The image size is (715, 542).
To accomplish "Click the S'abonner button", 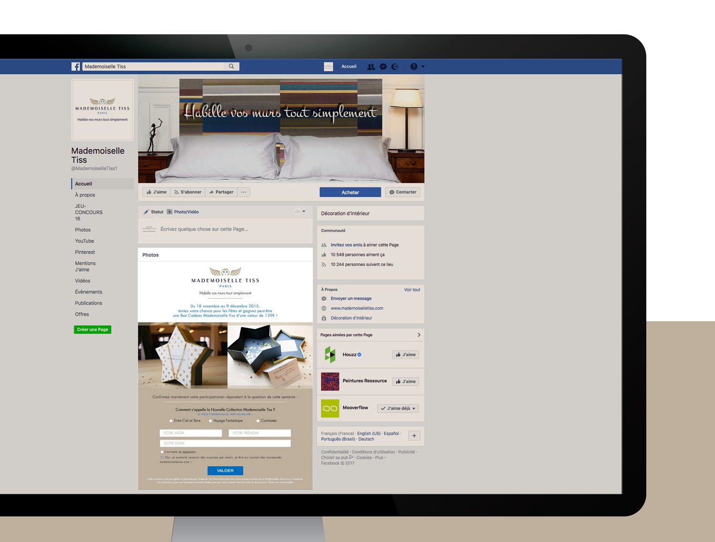I will (187, 192).
